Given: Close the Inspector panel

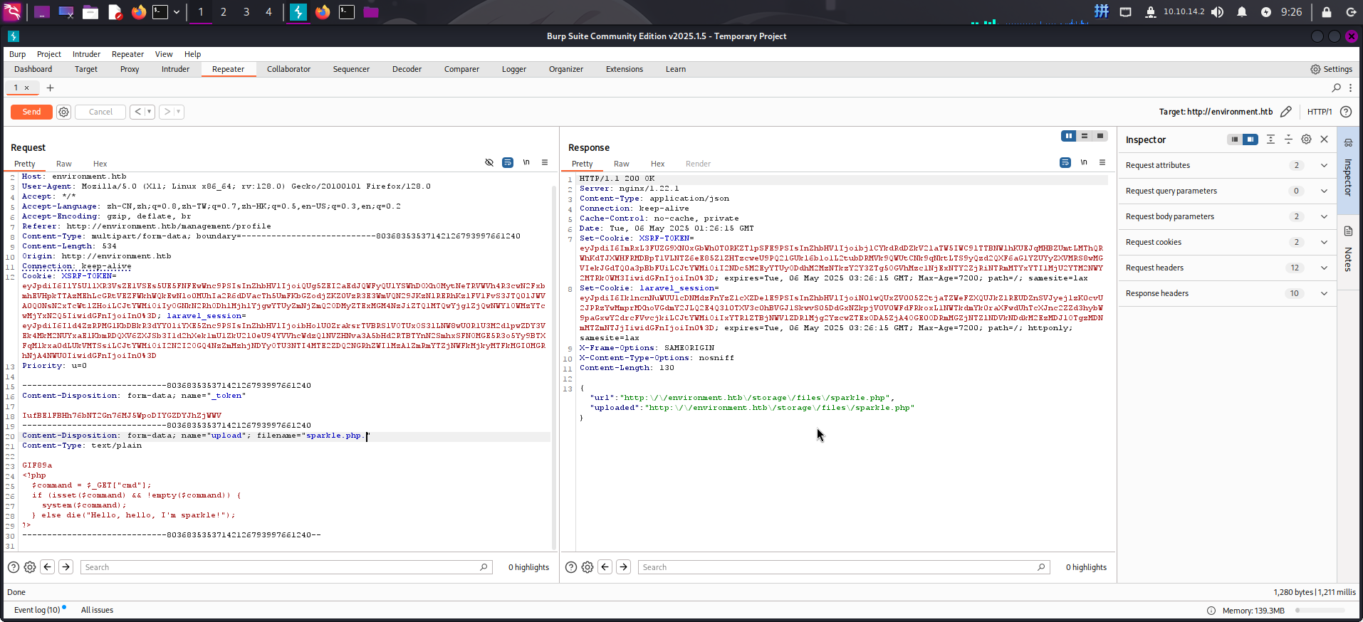Looking at the screenshot, I should tap(1324, 139).
